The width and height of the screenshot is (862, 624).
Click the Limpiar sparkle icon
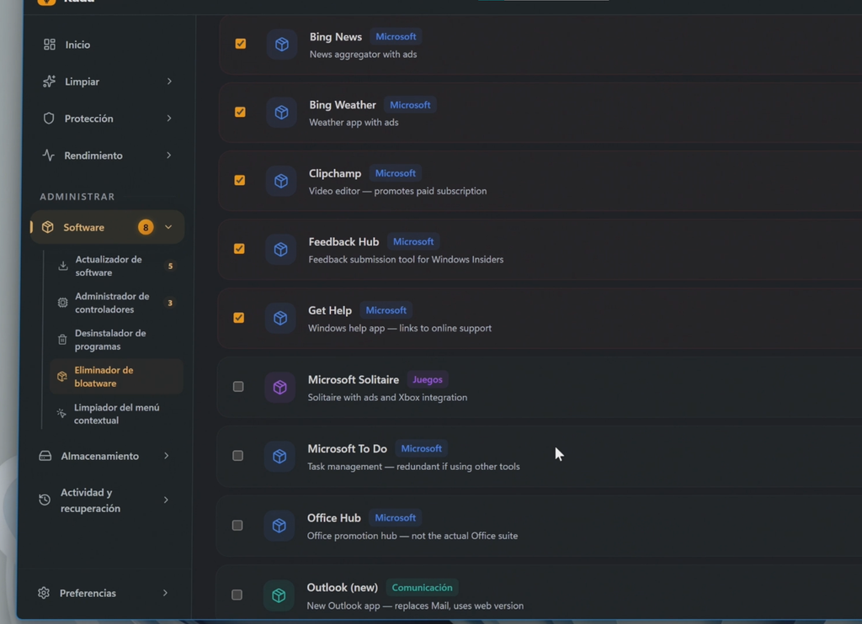[x=49, y=82]
